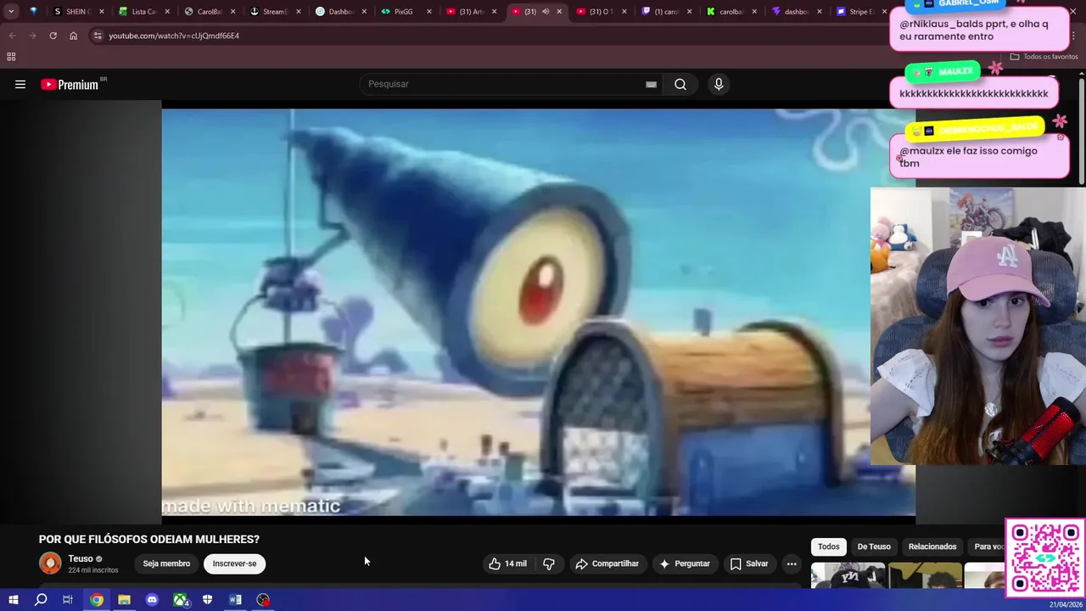The image size is (1086, 611).
Task: Open the second recommended video thumbnail
Action: coord(925,575)
